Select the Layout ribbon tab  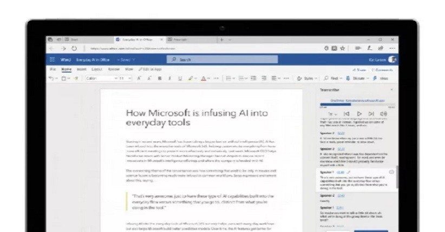97,69
